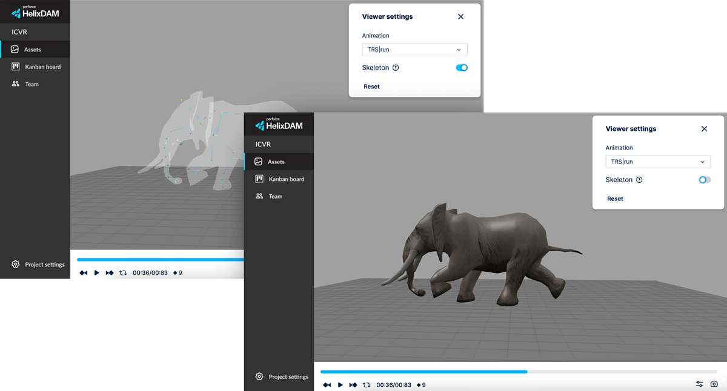Jump to next keyframe in the front window
The height and width of the screenshot is (391, 727).
pyautogui.click(x=353, y=385)
